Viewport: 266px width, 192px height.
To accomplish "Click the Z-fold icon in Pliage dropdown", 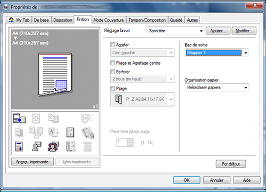I will (x=119, y=99).
